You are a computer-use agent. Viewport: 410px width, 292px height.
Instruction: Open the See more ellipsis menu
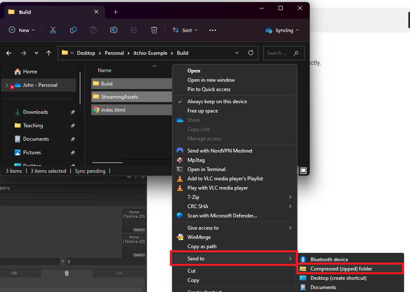pos(212,30)
